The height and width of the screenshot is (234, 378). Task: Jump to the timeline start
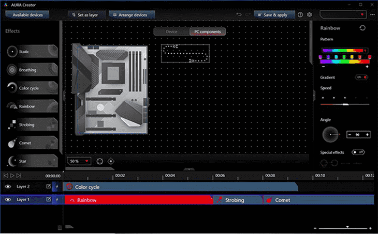[x=6, y=176]
